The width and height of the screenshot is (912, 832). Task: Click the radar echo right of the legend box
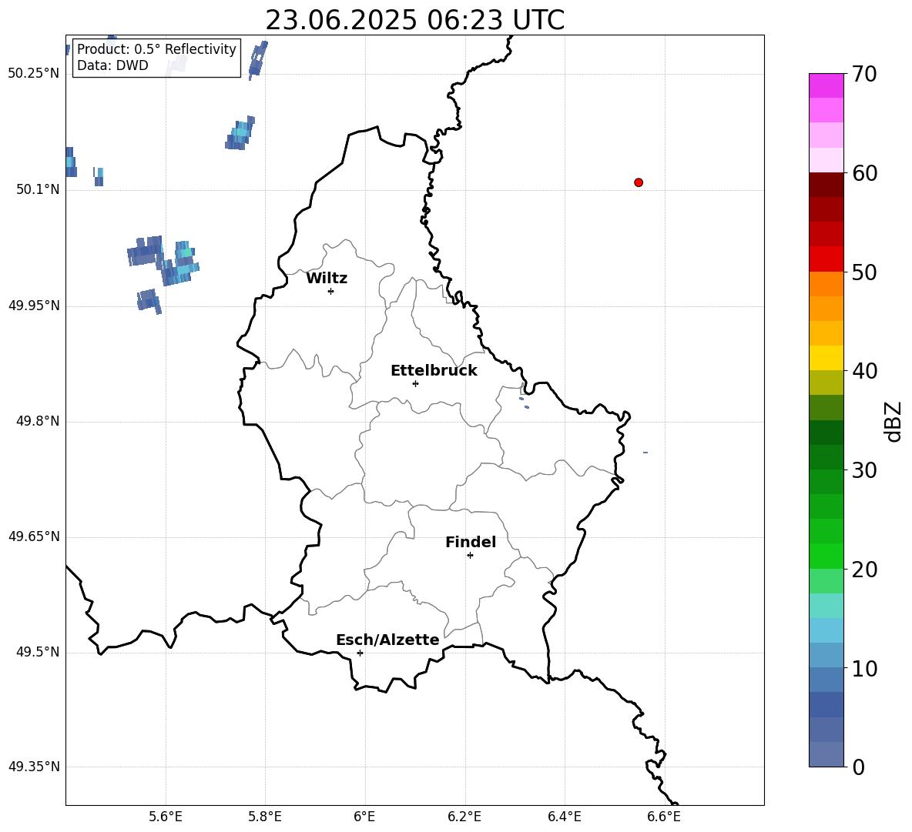(258, 60)
